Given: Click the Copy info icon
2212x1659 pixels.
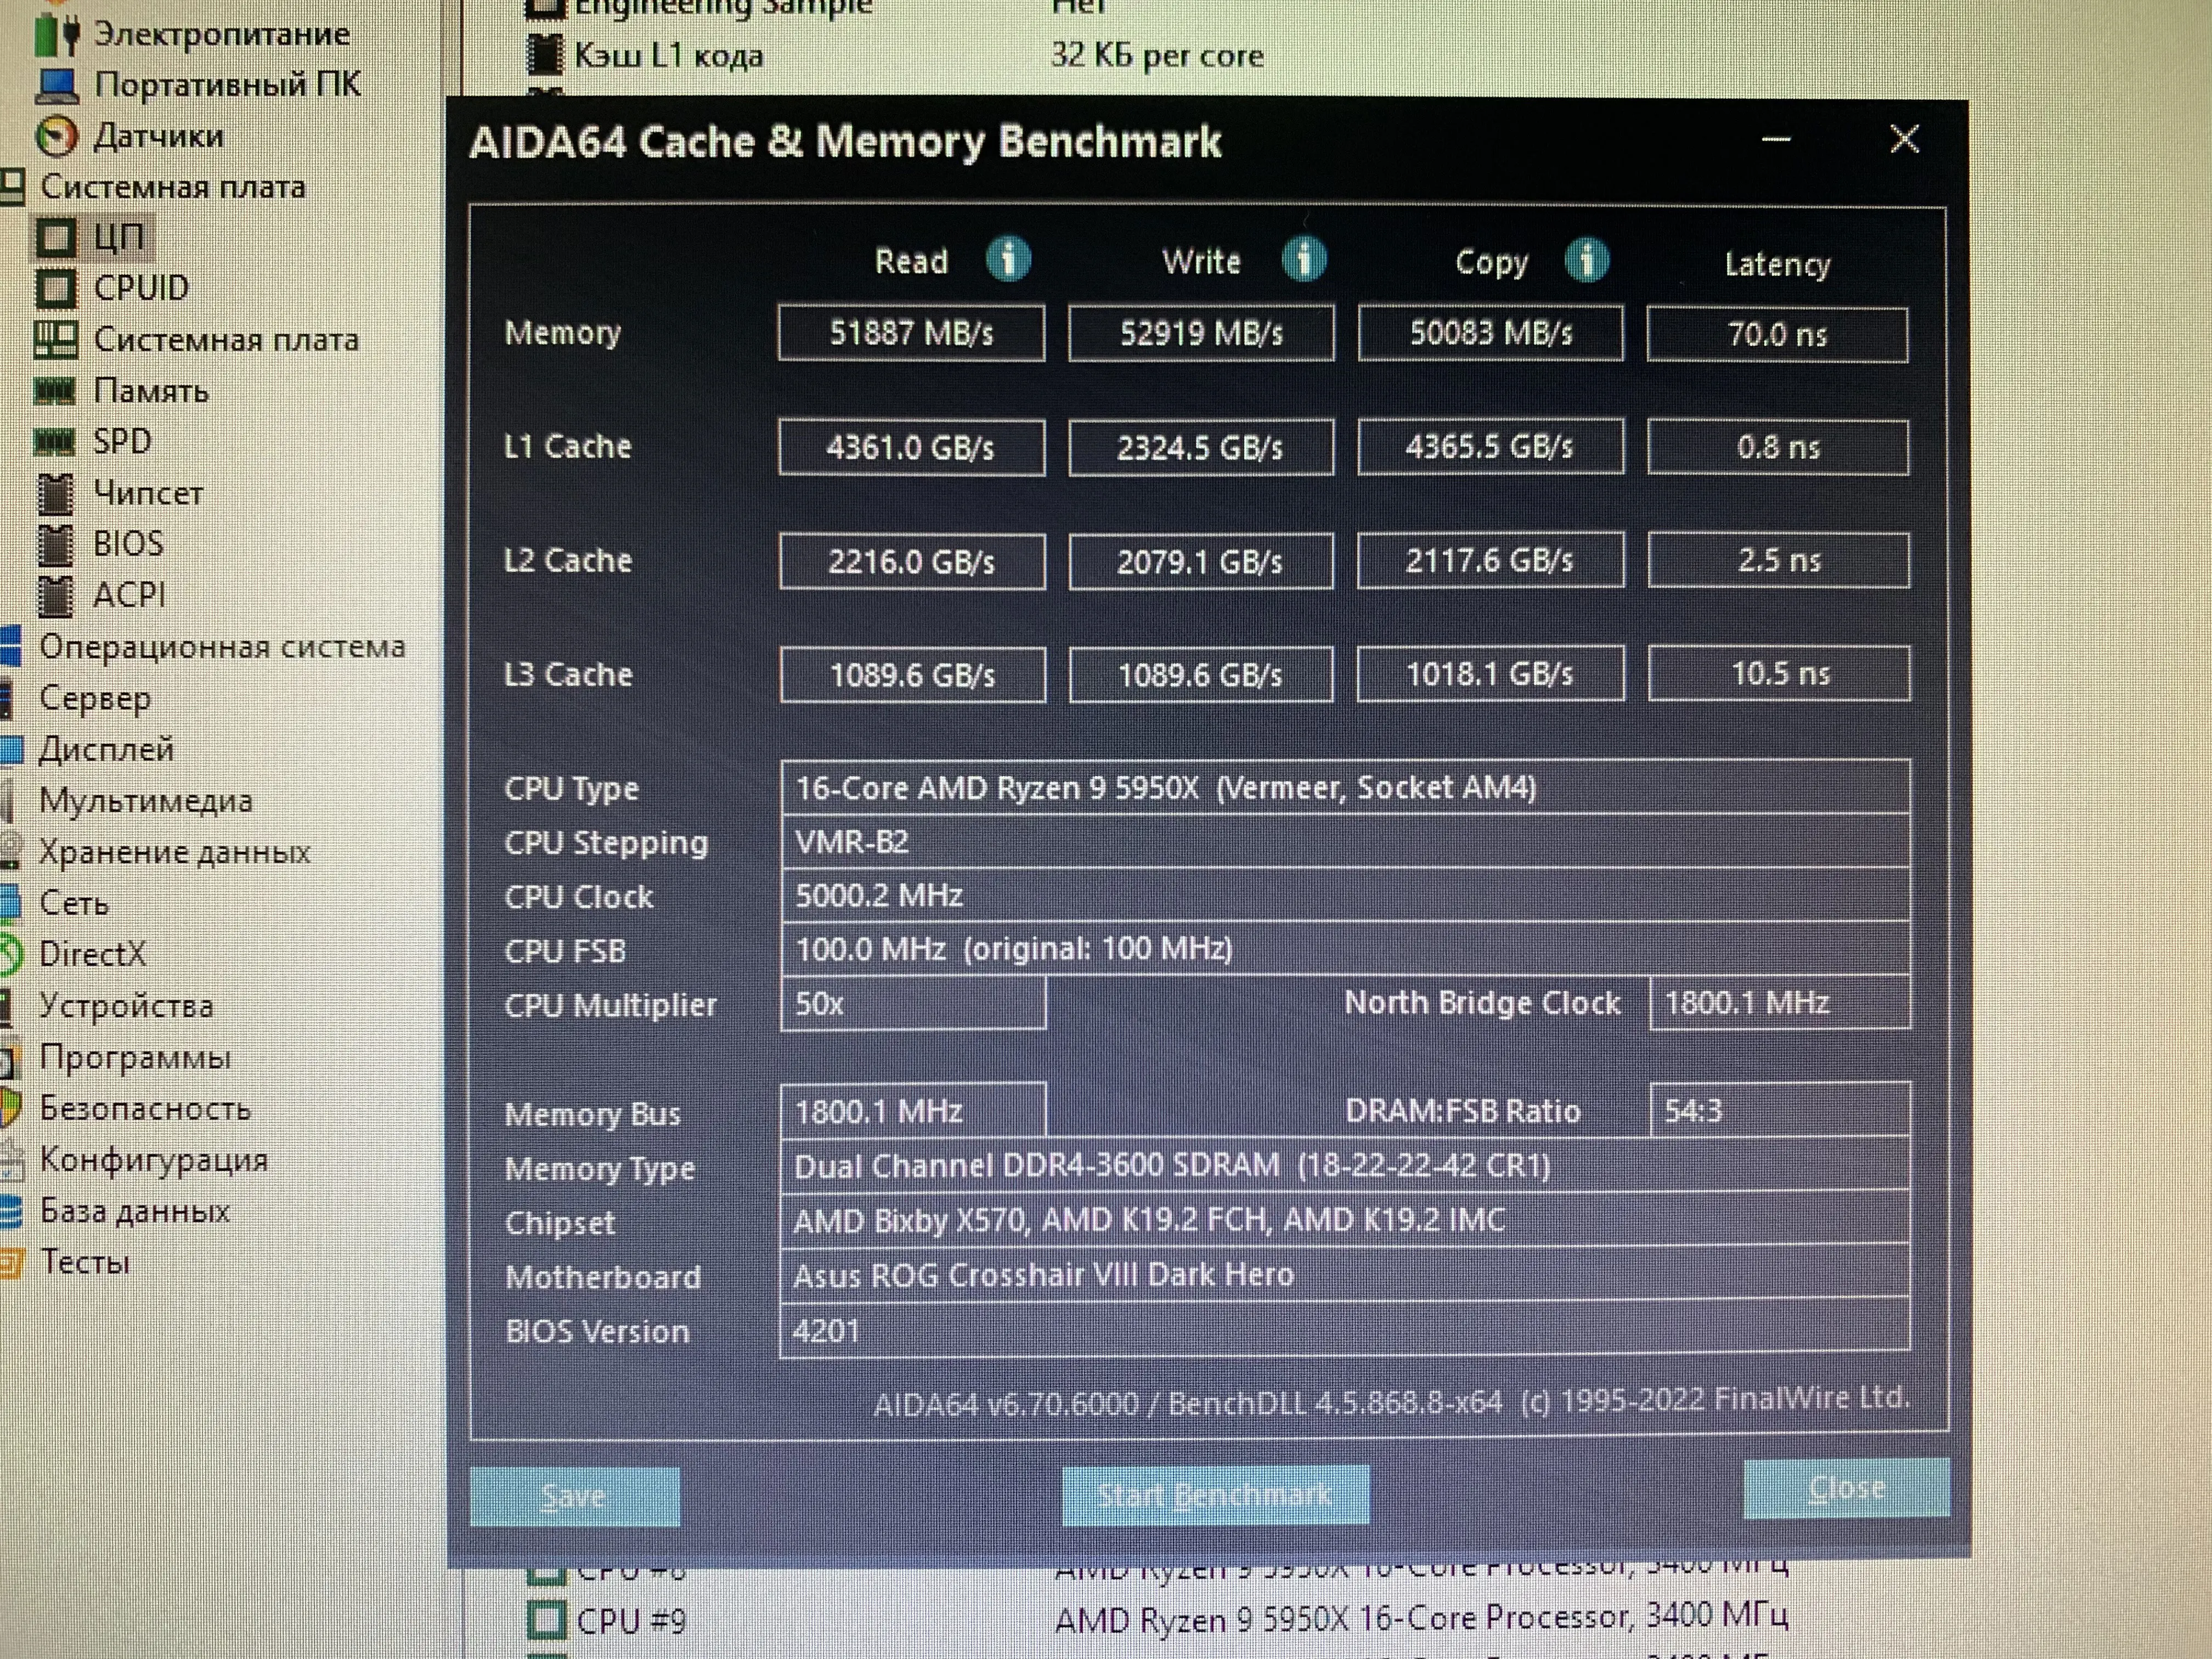Looking at the screenshot, I should [x=1587, y=261].
